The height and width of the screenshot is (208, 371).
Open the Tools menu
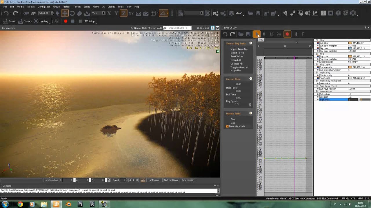tap(121, 7)
